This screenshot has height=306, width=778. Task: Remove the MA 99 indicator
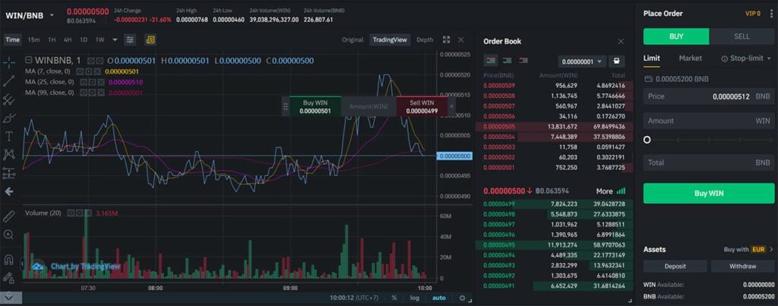click(101, 92)
